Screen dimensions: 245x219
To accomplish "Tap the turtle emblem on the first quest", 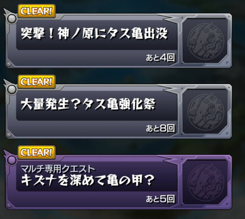I will click(x=205, y=41).
